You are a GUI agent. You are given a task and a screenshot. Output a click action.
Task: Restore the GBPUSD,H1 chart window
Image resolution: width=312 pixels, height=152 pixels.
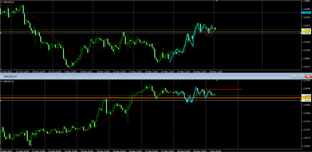301,76
